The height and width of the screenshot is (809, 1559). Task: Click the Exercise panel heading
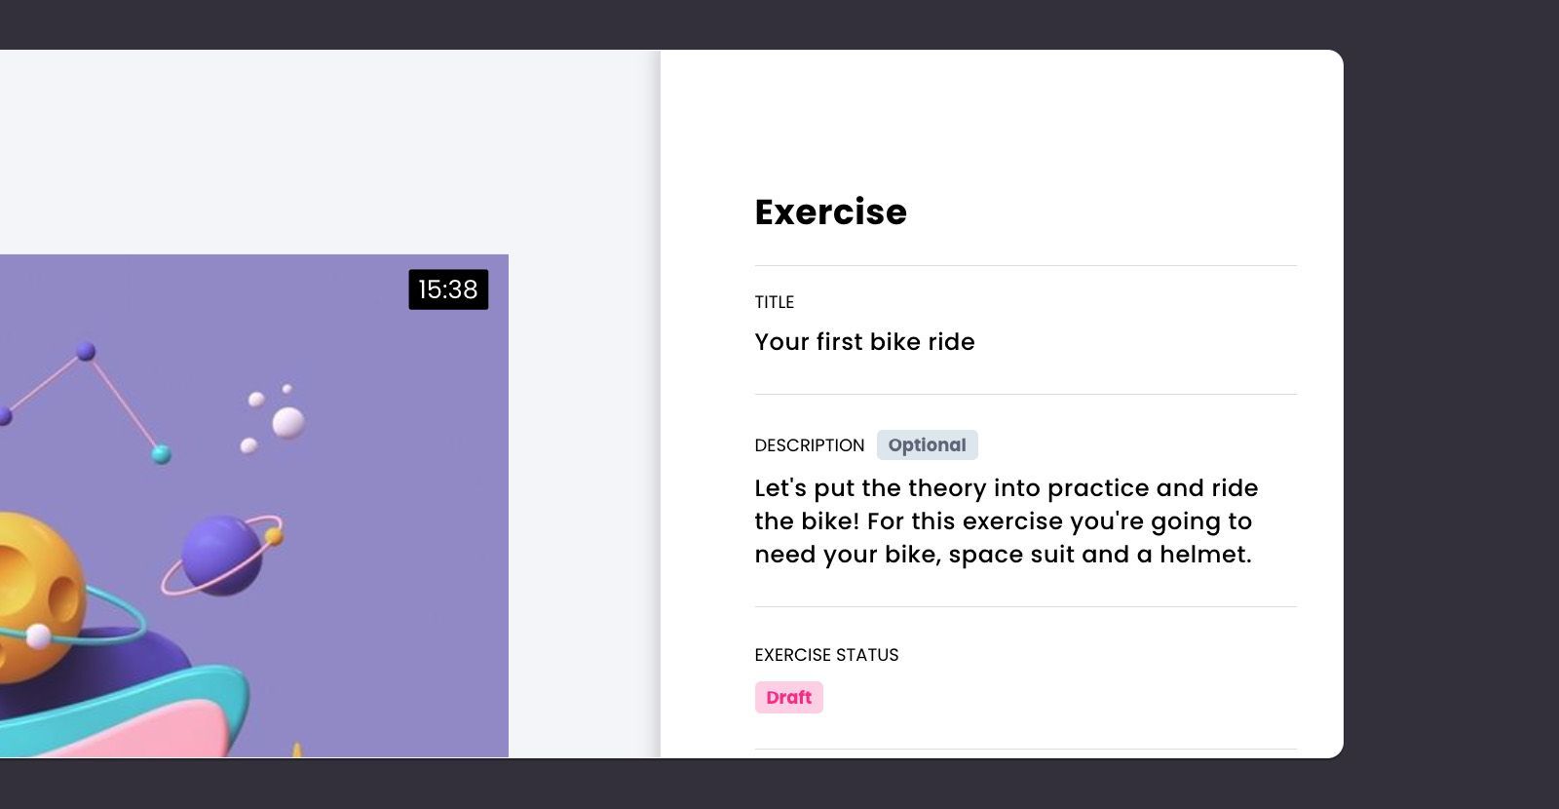830,212
